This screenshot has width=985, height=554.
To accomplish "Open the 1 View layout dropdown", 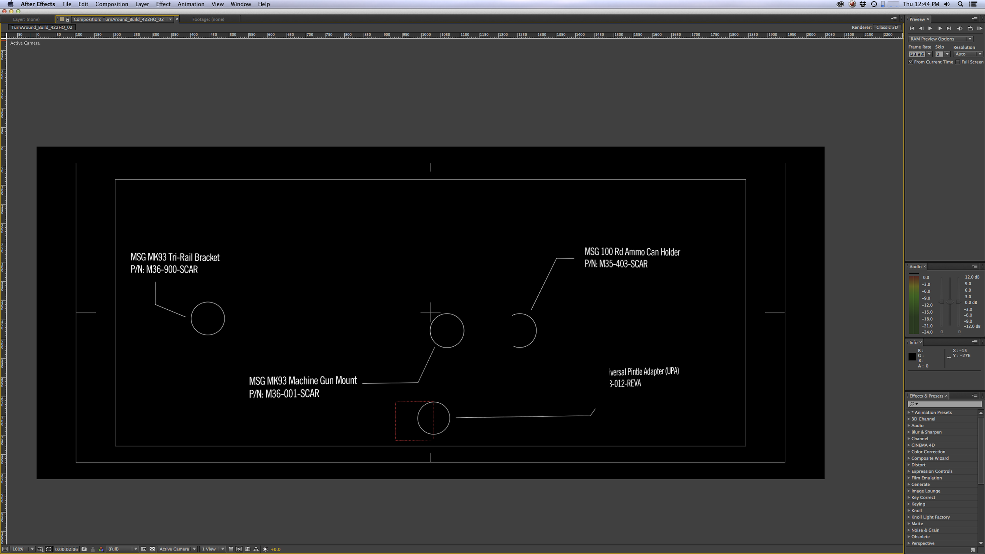I will coord(212,549).
